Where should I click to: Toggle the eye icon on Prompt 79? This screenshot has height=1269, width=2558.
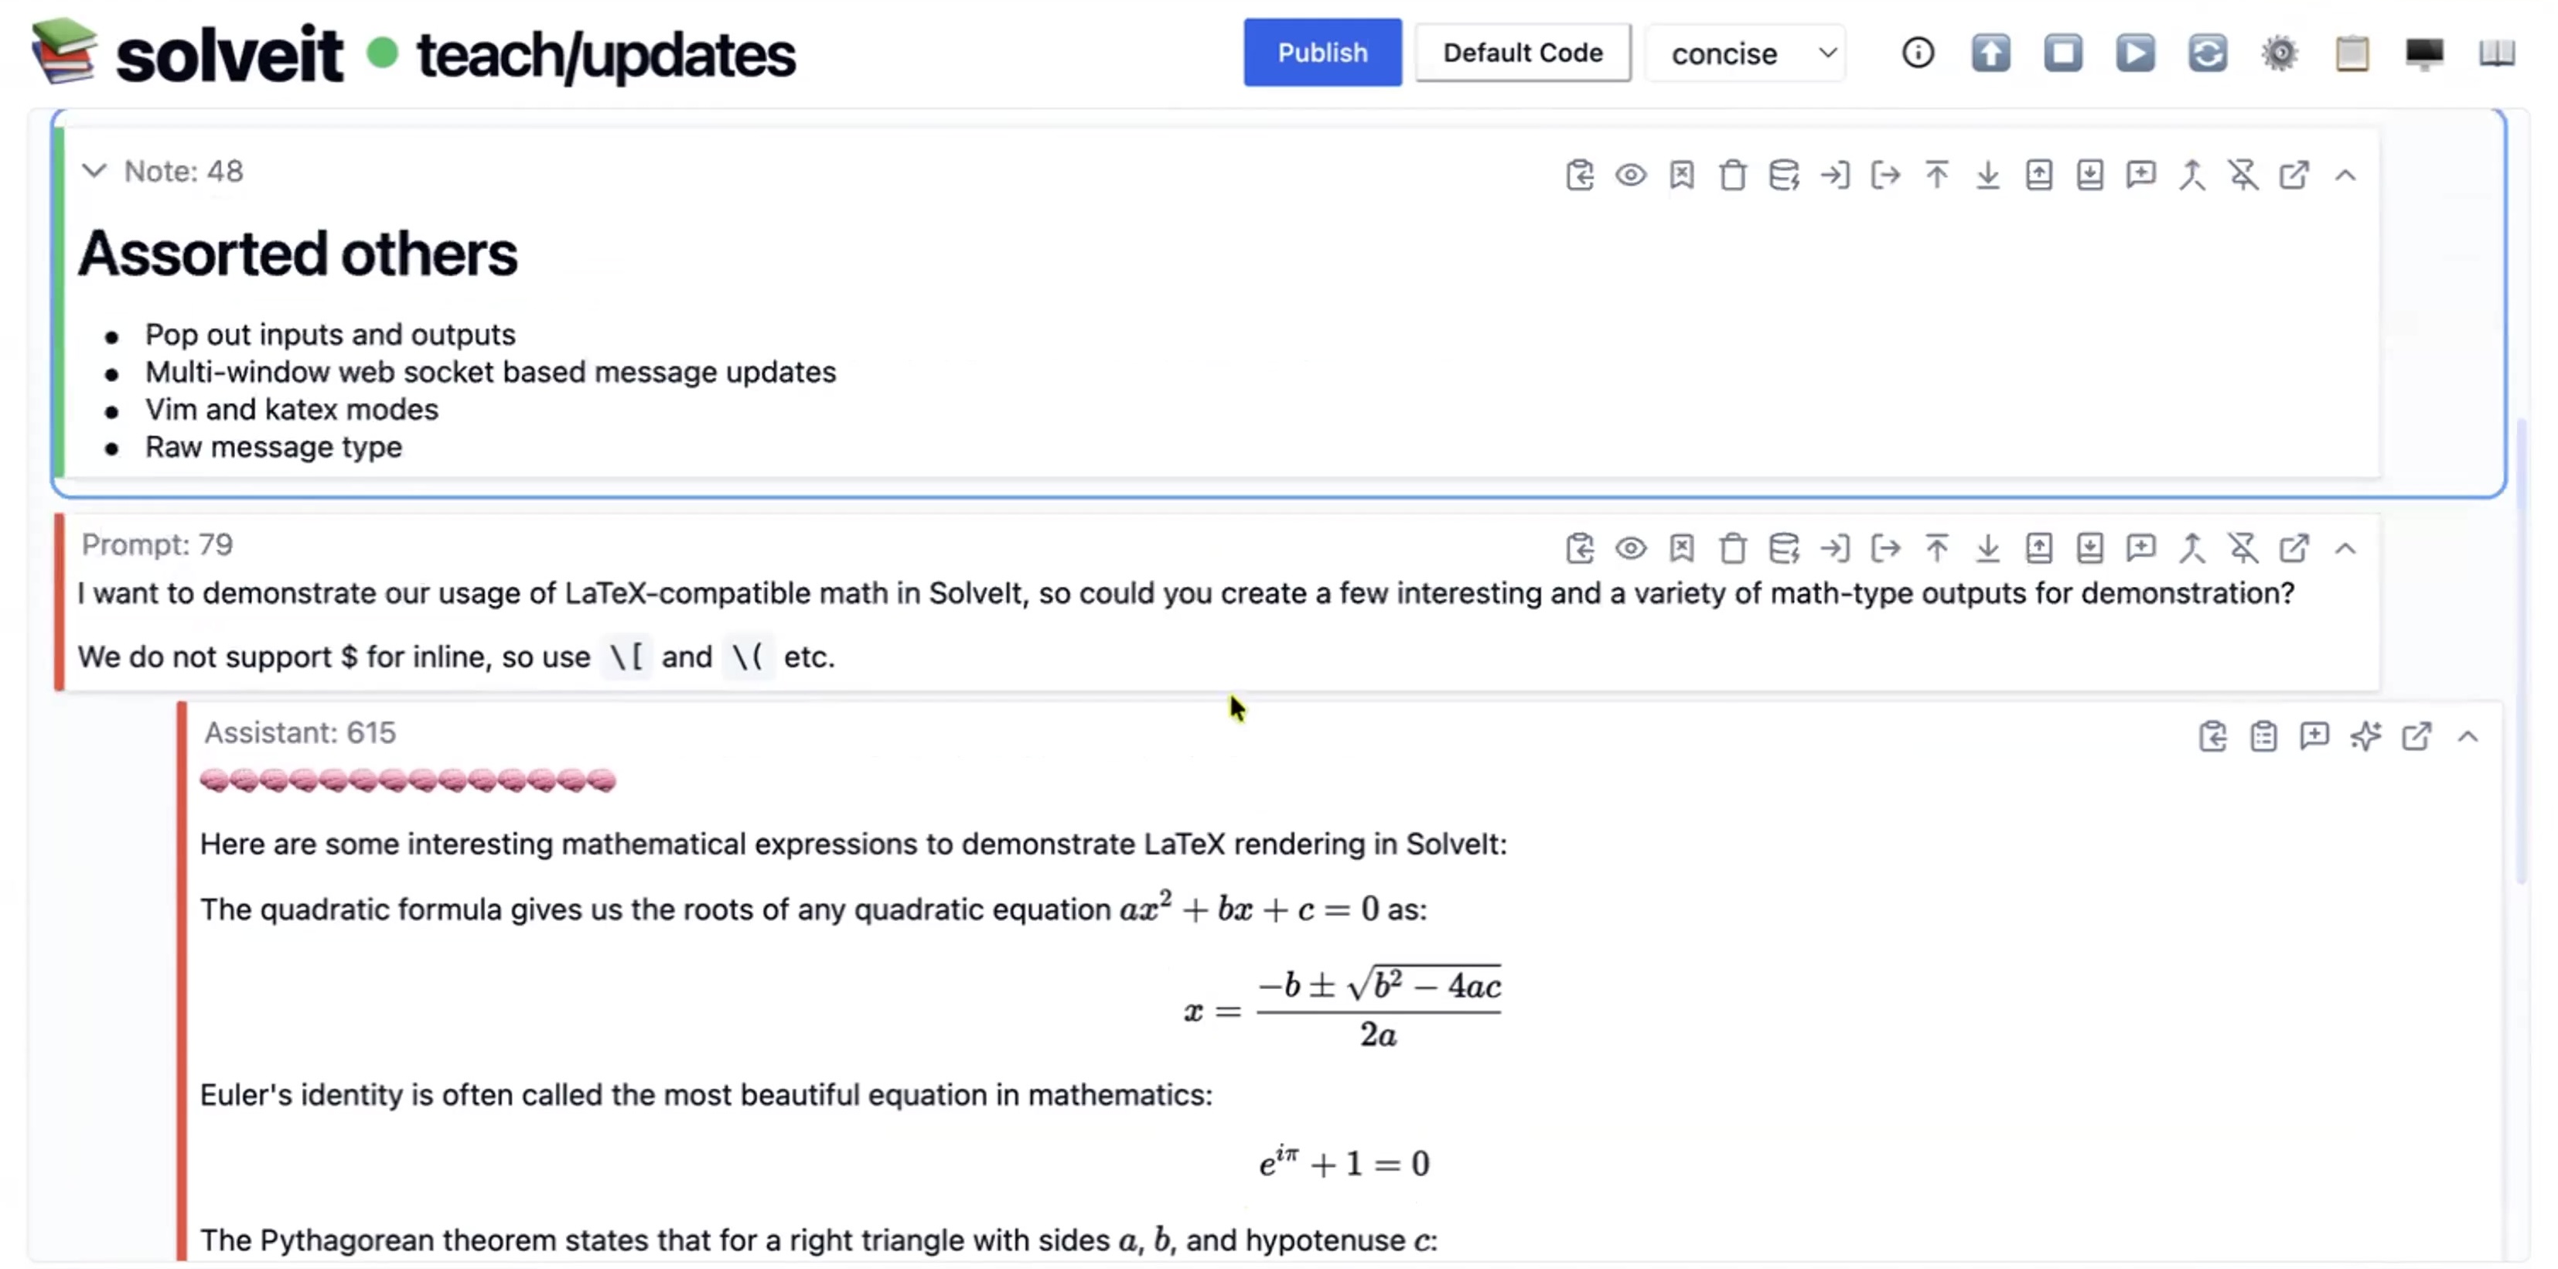tap(1631, 548)
